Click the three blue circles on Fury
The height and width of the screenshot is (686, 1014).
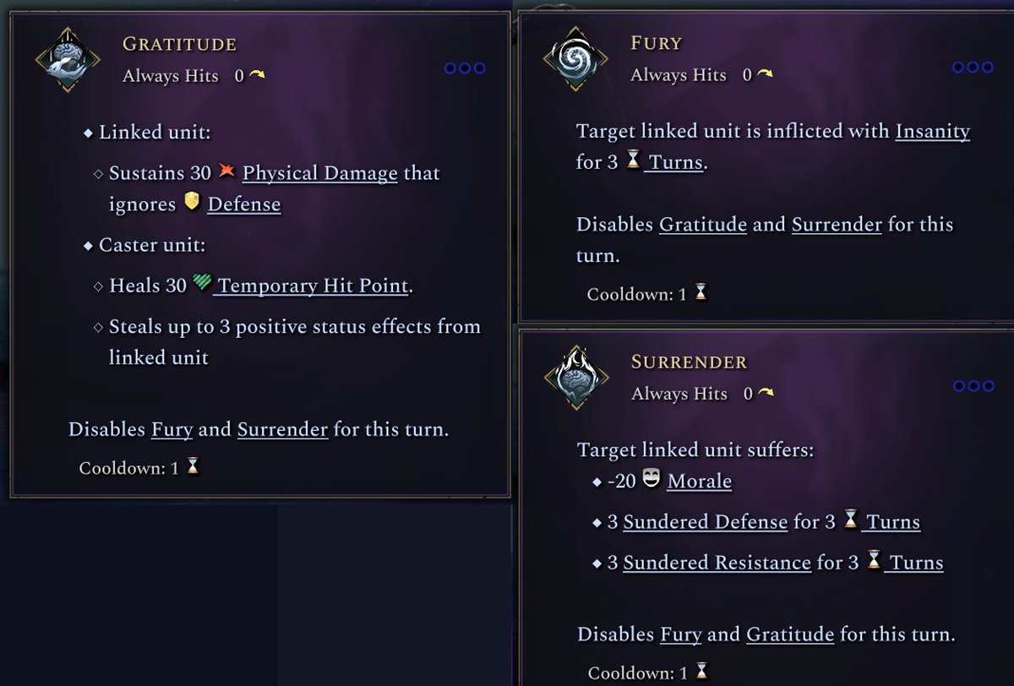pos(973,67)
